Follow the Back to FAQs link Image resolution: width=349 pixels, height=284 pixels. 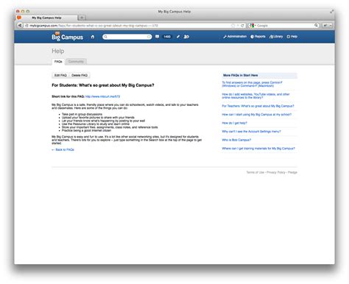[63, 149]
